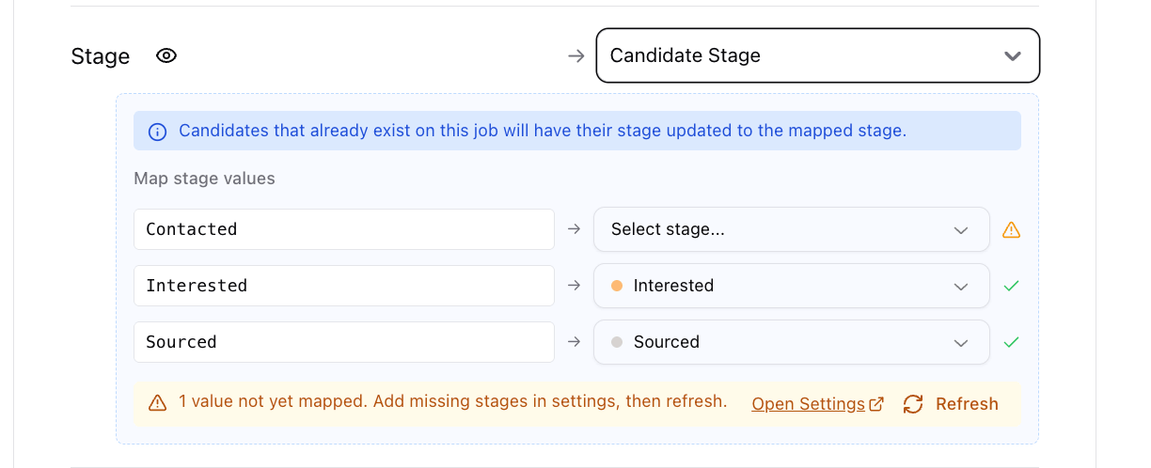Click the orange dot in Interested dropdown
This screenshot has height=468, width=1151.
[617, 286]
